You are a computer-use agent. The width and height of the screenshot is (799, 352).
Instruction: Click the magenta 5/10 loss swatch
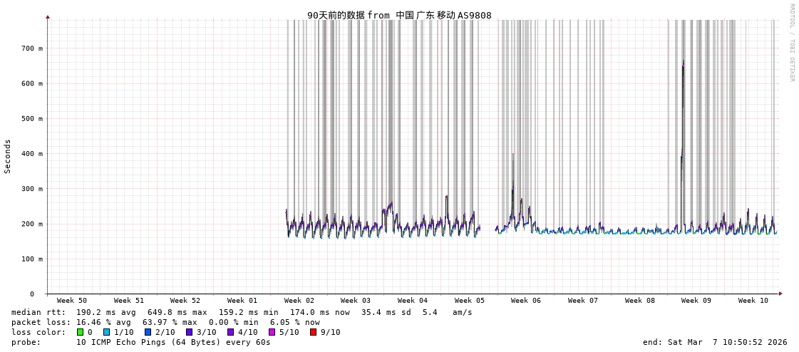[x=272, y=332]
